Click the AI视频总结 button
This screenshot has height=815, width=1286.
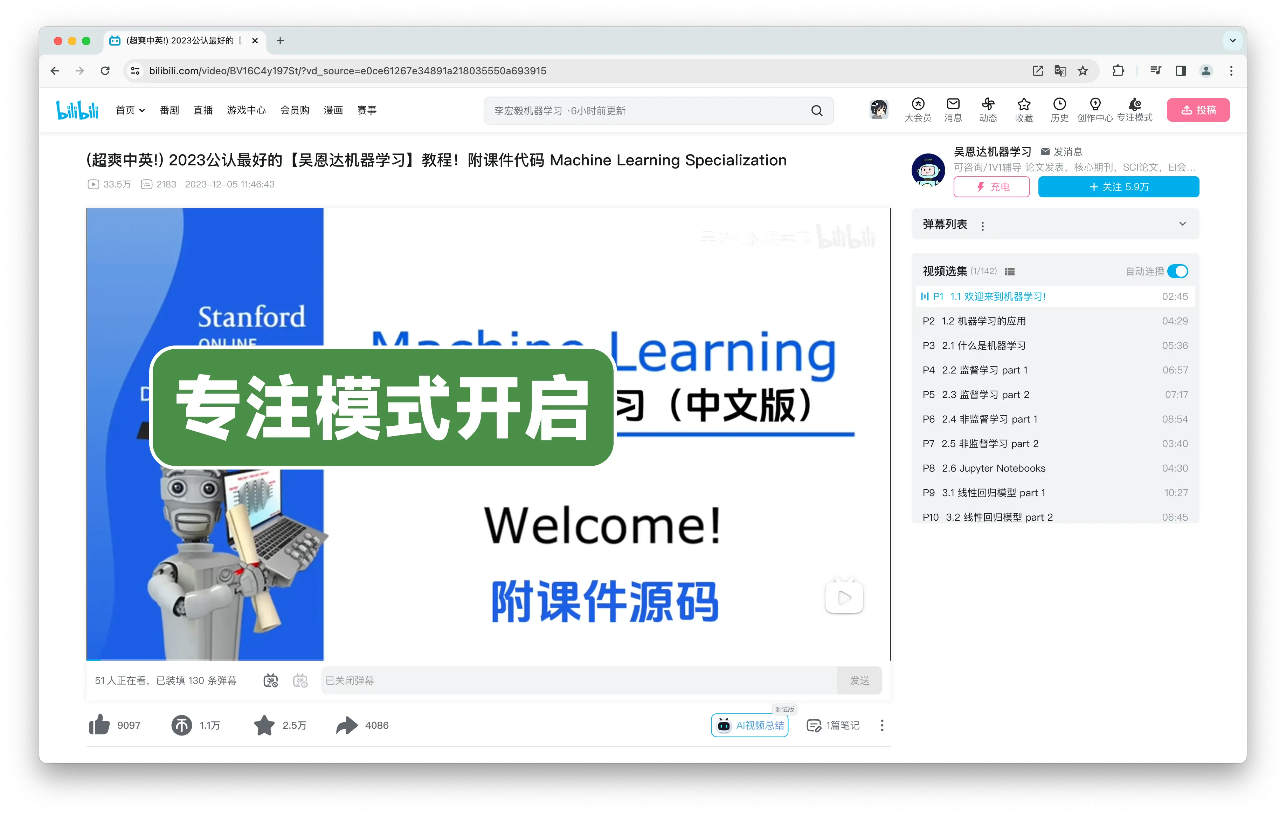click(x=750, y=725)
